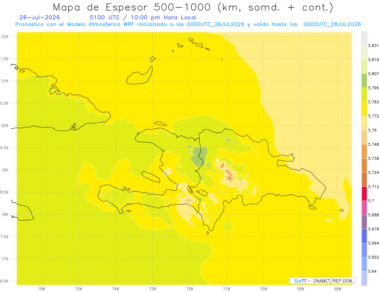Click the '5.676' colorbar value
The width and height of the screenshot is (379, 293).
click(373, 229)
